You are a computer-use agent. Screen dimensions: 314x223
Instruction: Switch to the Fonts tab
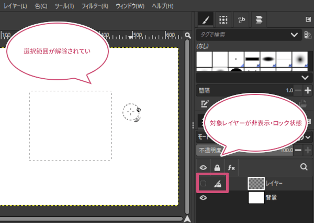coord(241,19)
